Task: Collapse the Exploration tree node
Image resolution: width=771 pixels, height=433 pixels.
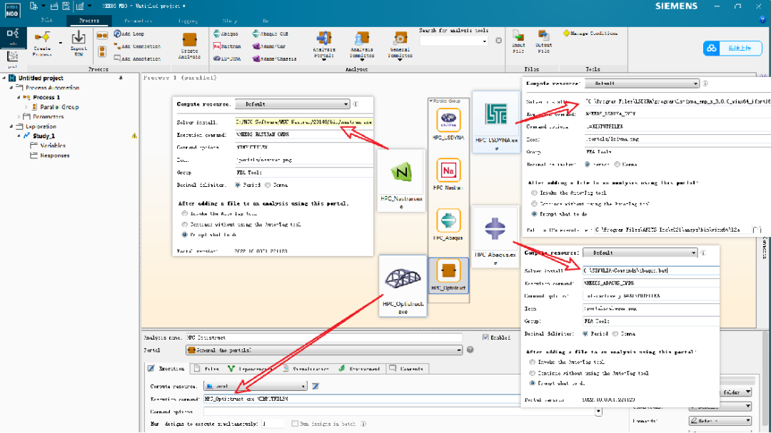Action: 11,126
